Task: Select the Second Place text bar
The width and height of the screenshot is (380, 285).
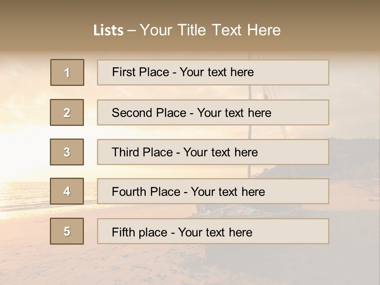Action: (x=213, y=112)
